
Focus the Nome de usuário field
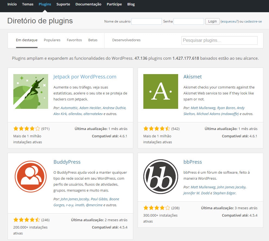pos(146,21)
